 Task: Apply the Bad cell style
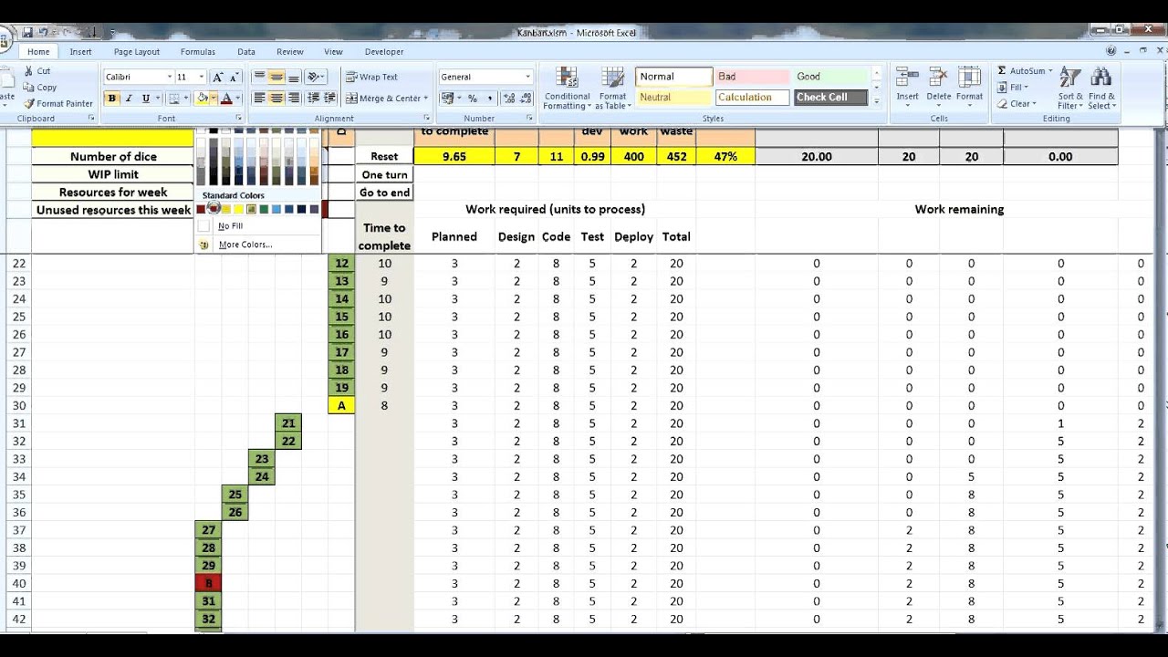point(752,77)
